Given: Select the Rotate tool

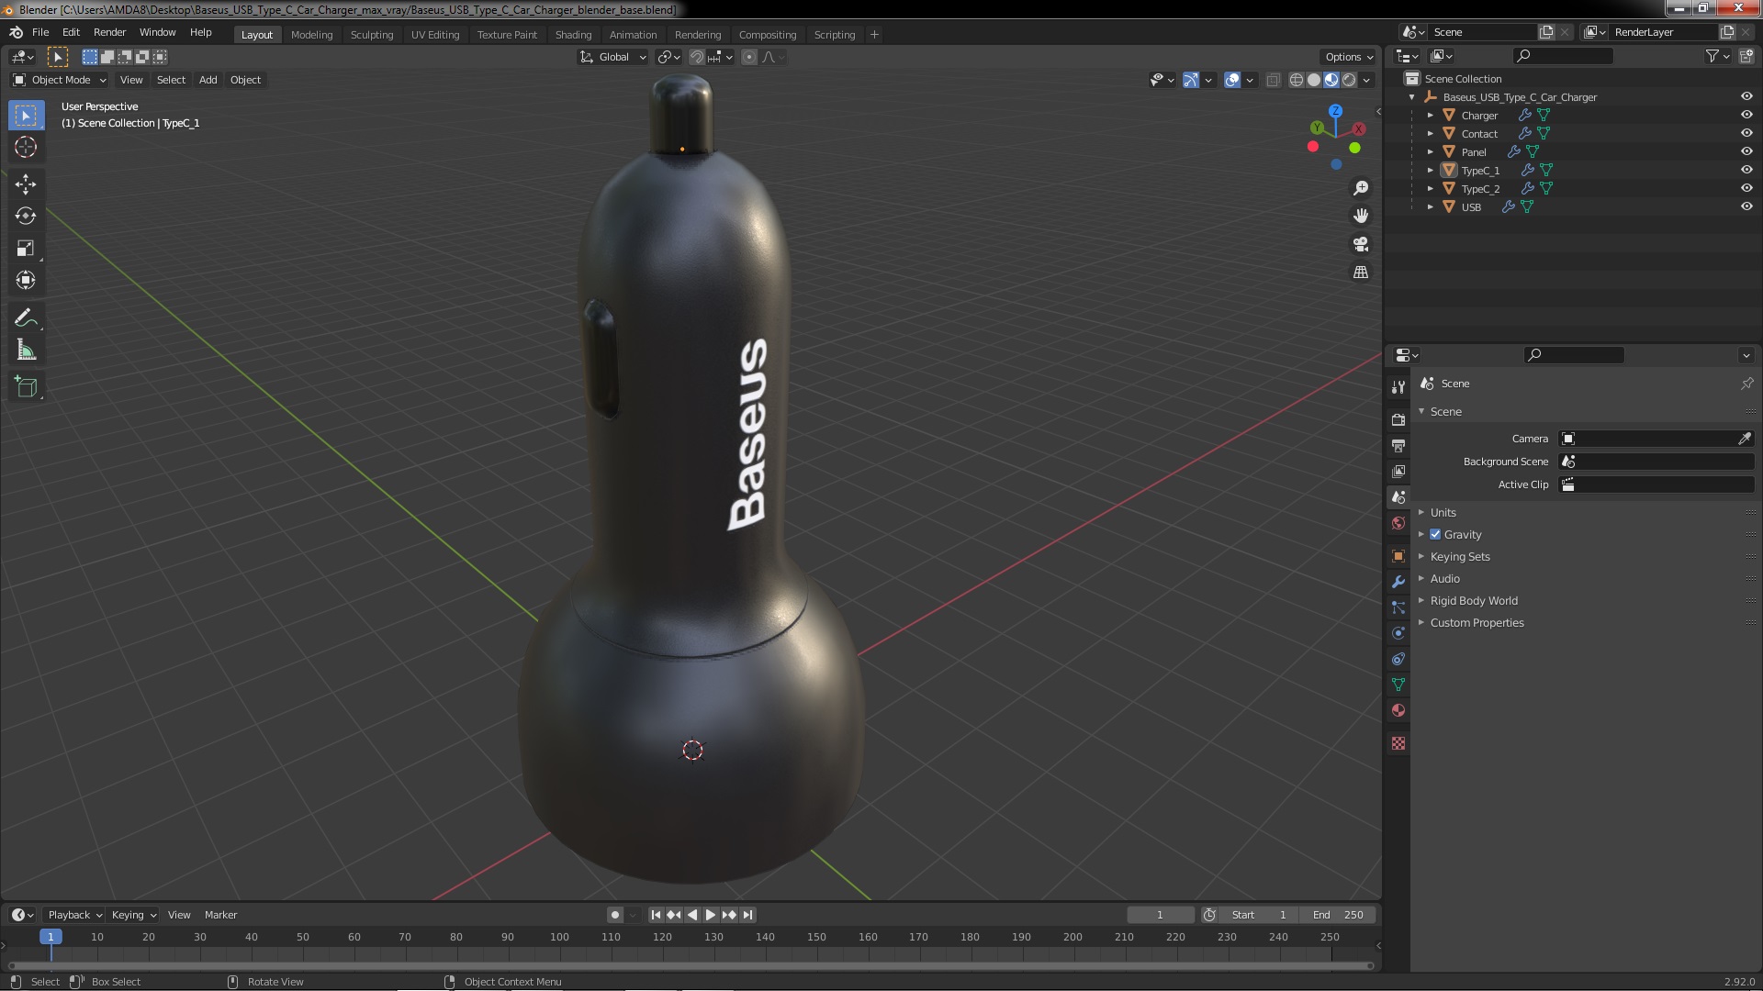Looking at the screenshot, I should 26,217.
